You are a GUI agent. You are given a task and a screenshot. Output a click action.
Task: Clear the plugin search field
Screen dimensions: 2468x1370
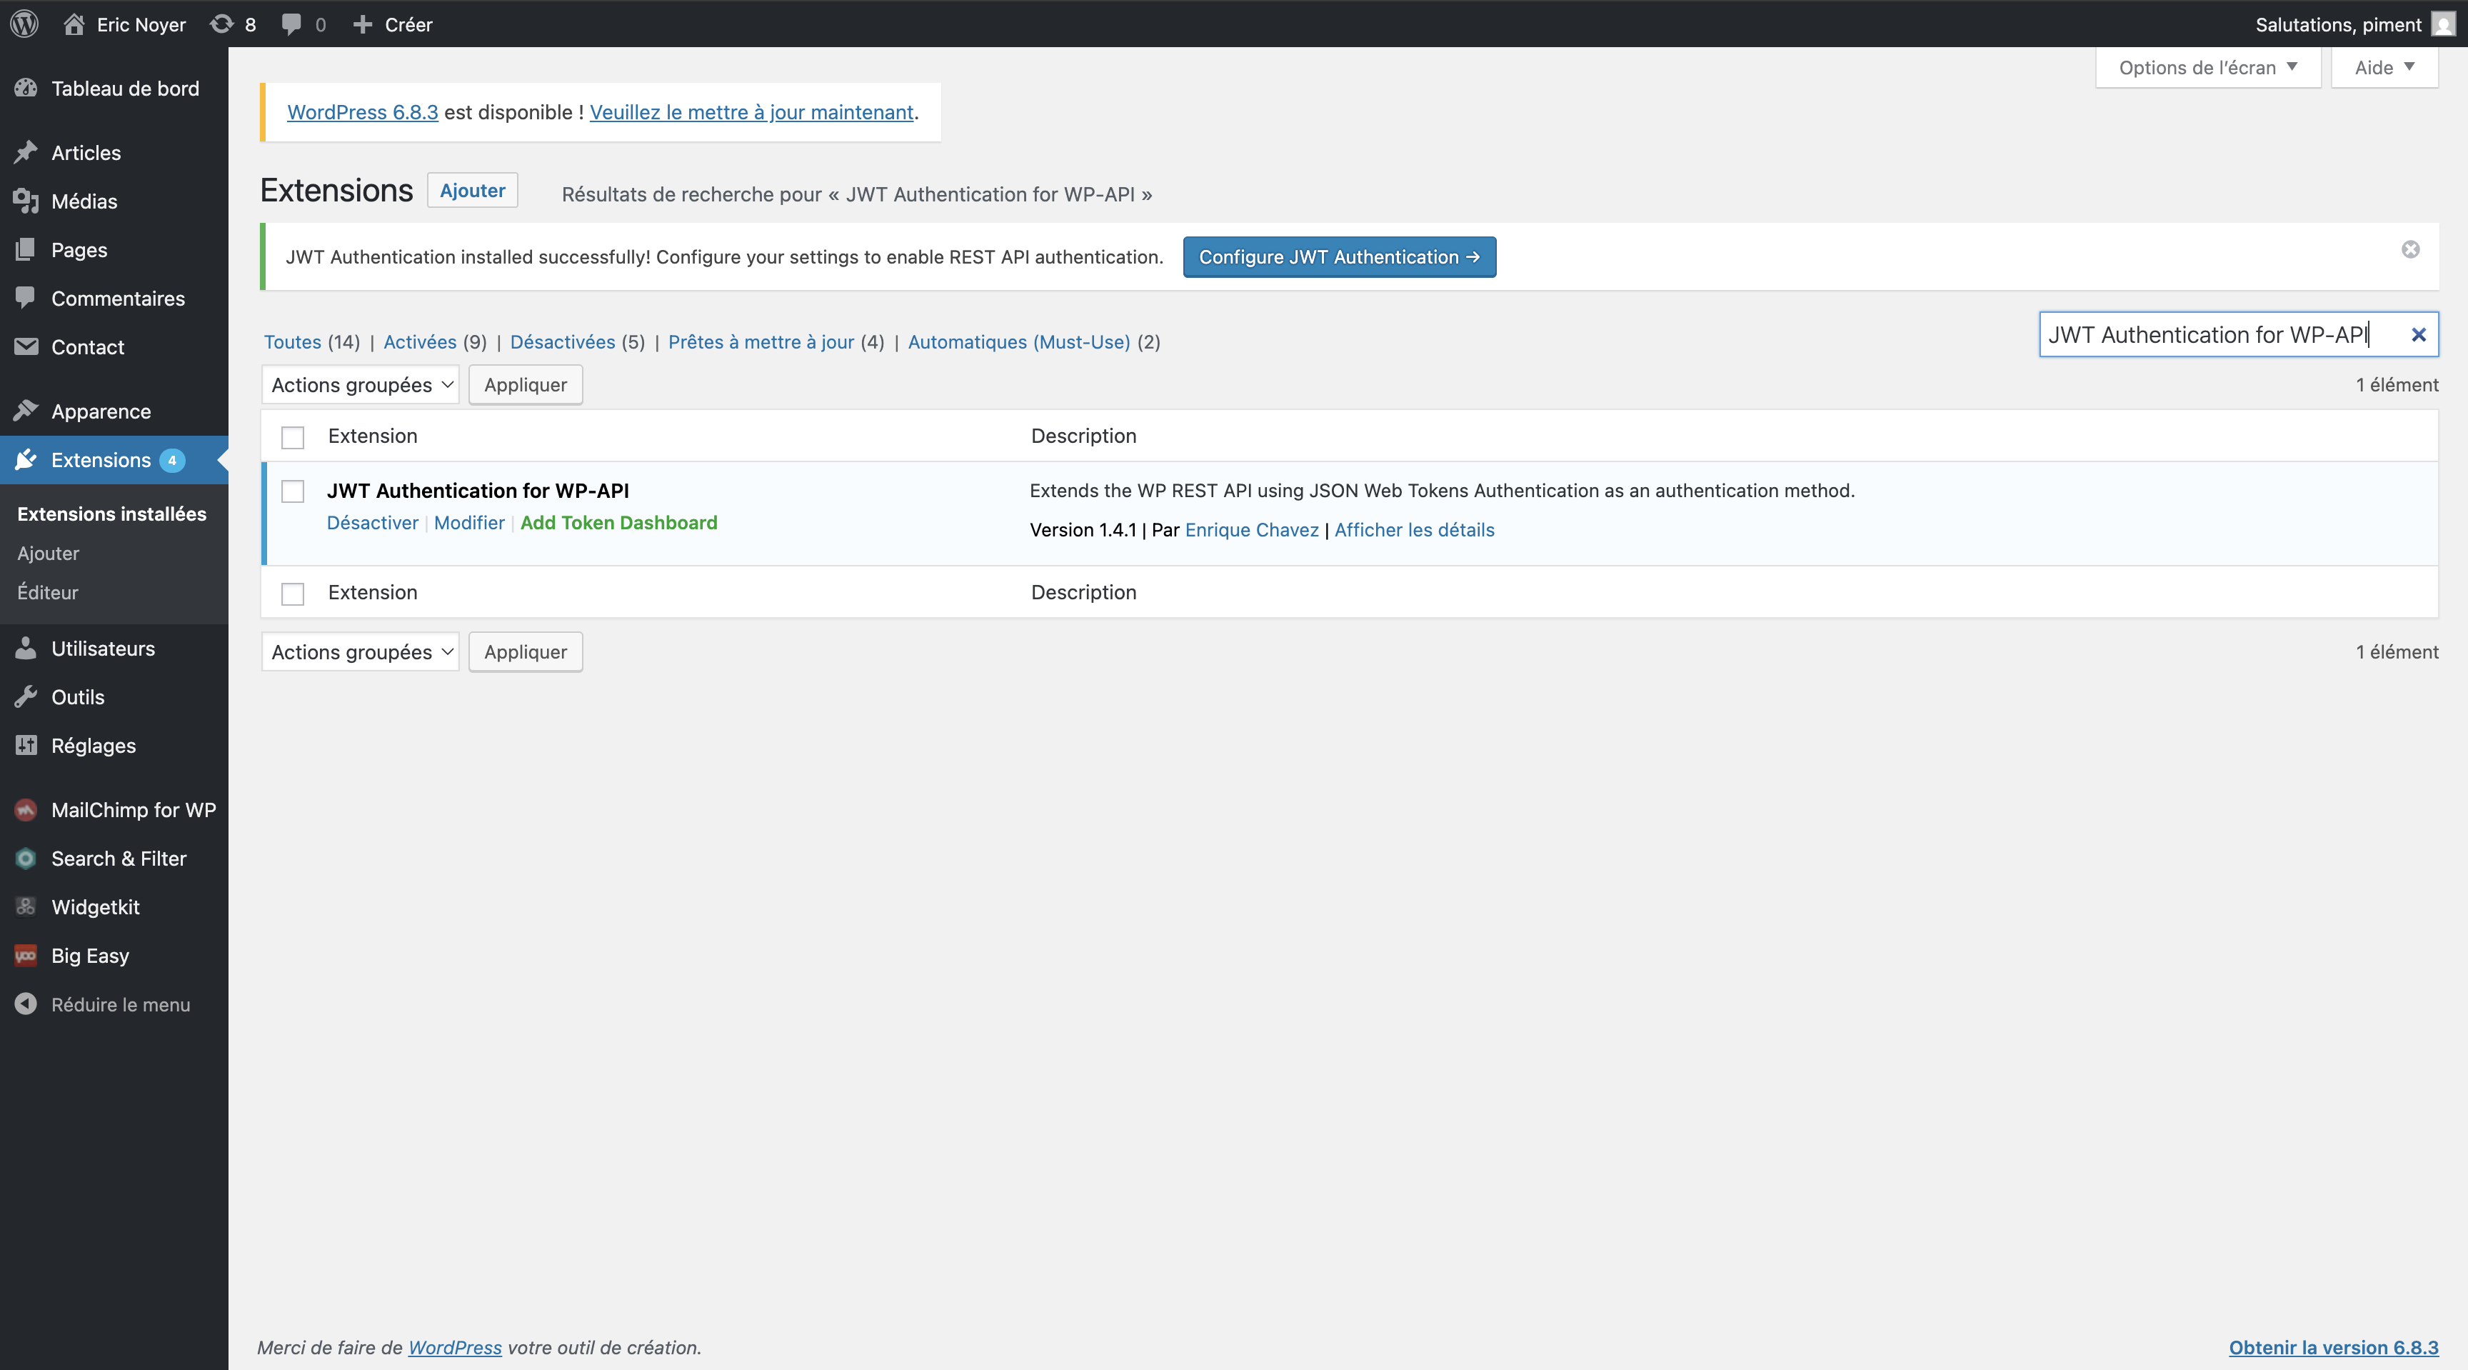pos(2418,335)
